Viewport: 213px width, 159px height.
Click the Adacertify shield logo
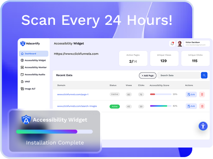click(23, 44)
